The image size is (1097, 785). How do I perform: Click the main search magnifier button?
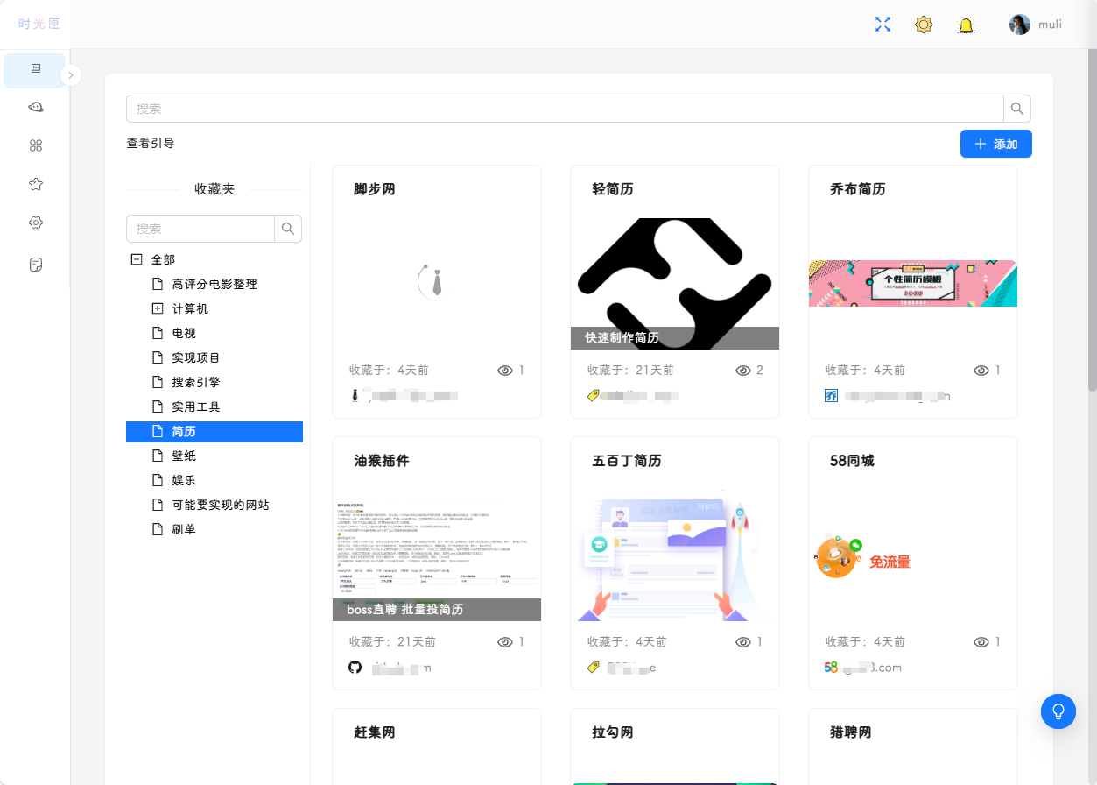point(1017,109)
